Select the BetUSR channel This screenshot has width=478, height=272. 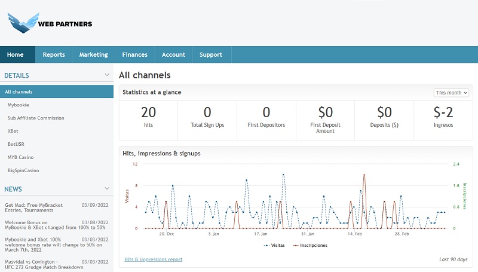(x=16, y=144)
